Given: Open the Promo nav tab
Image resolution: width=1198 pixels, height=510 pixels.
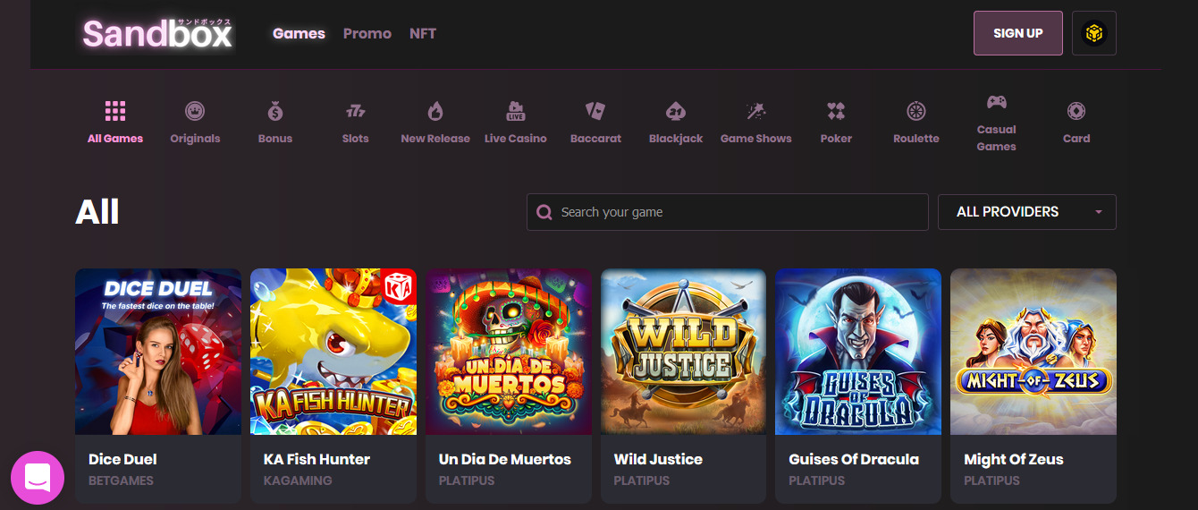Looking at the screenshot, I should coord(367,33).
